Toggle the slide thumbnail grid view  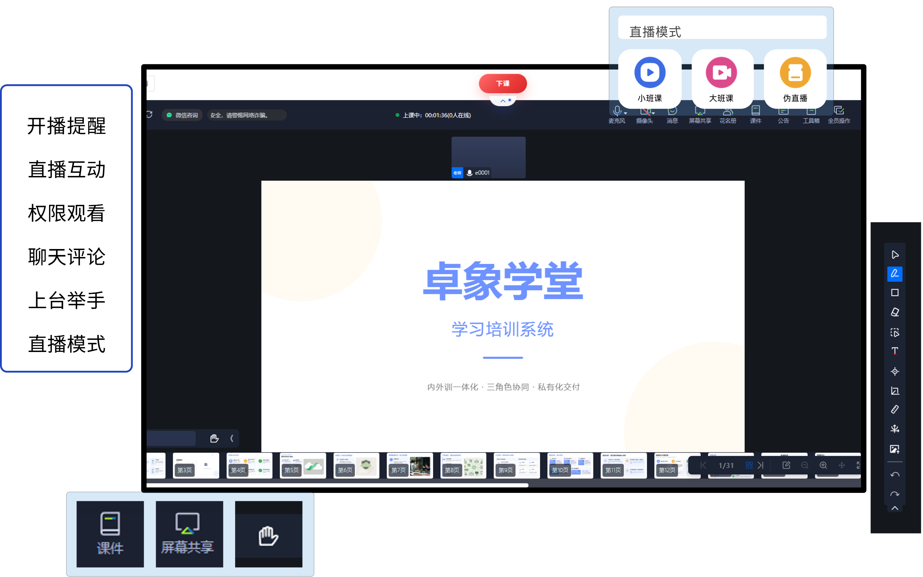point(749,465)
